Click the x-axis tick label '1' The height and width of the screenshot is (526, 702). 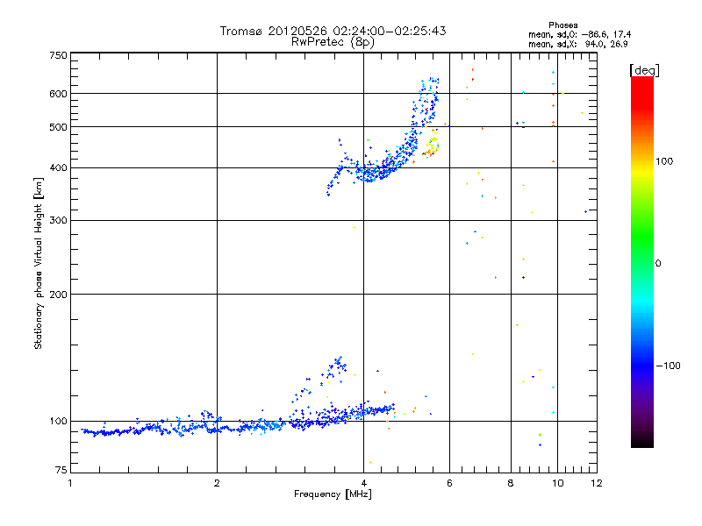(70, 483)
